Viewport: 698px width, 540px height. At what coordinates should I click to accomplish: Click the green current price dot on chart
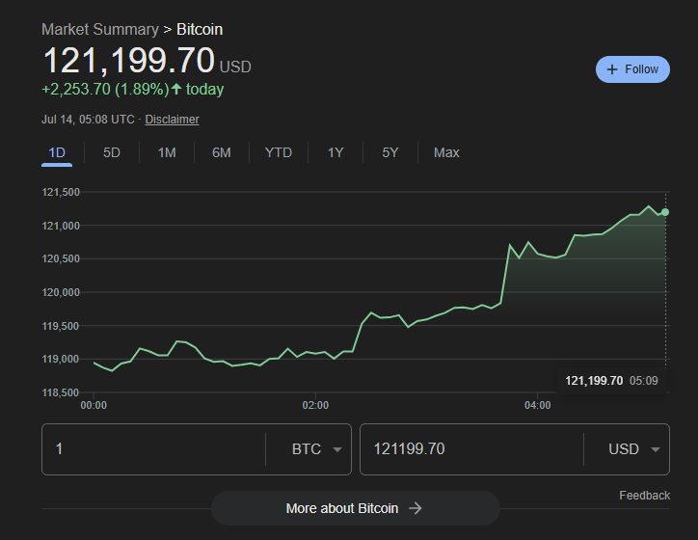click(x=665, y=212)
